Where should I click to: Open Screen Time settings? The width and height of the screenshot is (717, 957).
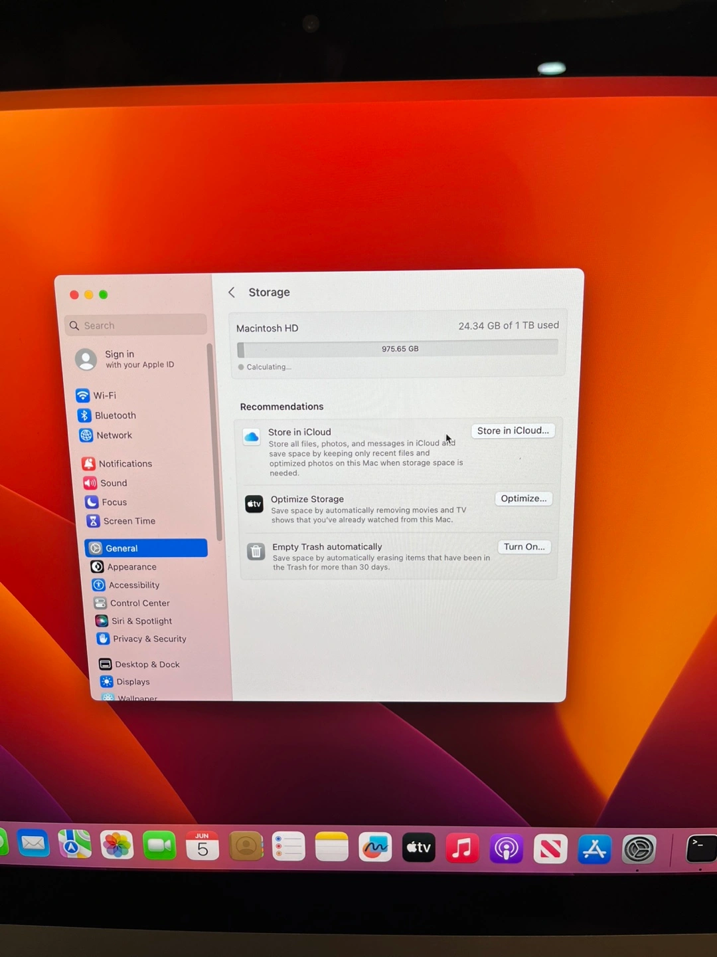pyautogui.click(x=128, y=521)
